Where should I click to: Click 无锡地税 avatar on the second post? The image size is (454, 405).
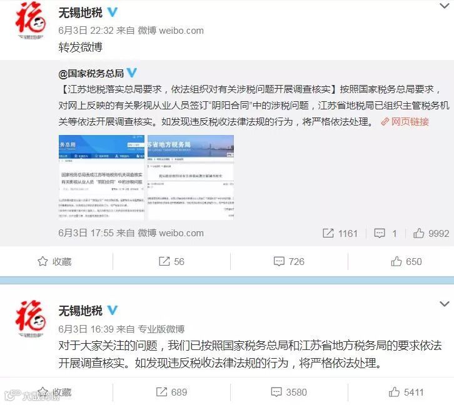[x=31, y=318]
